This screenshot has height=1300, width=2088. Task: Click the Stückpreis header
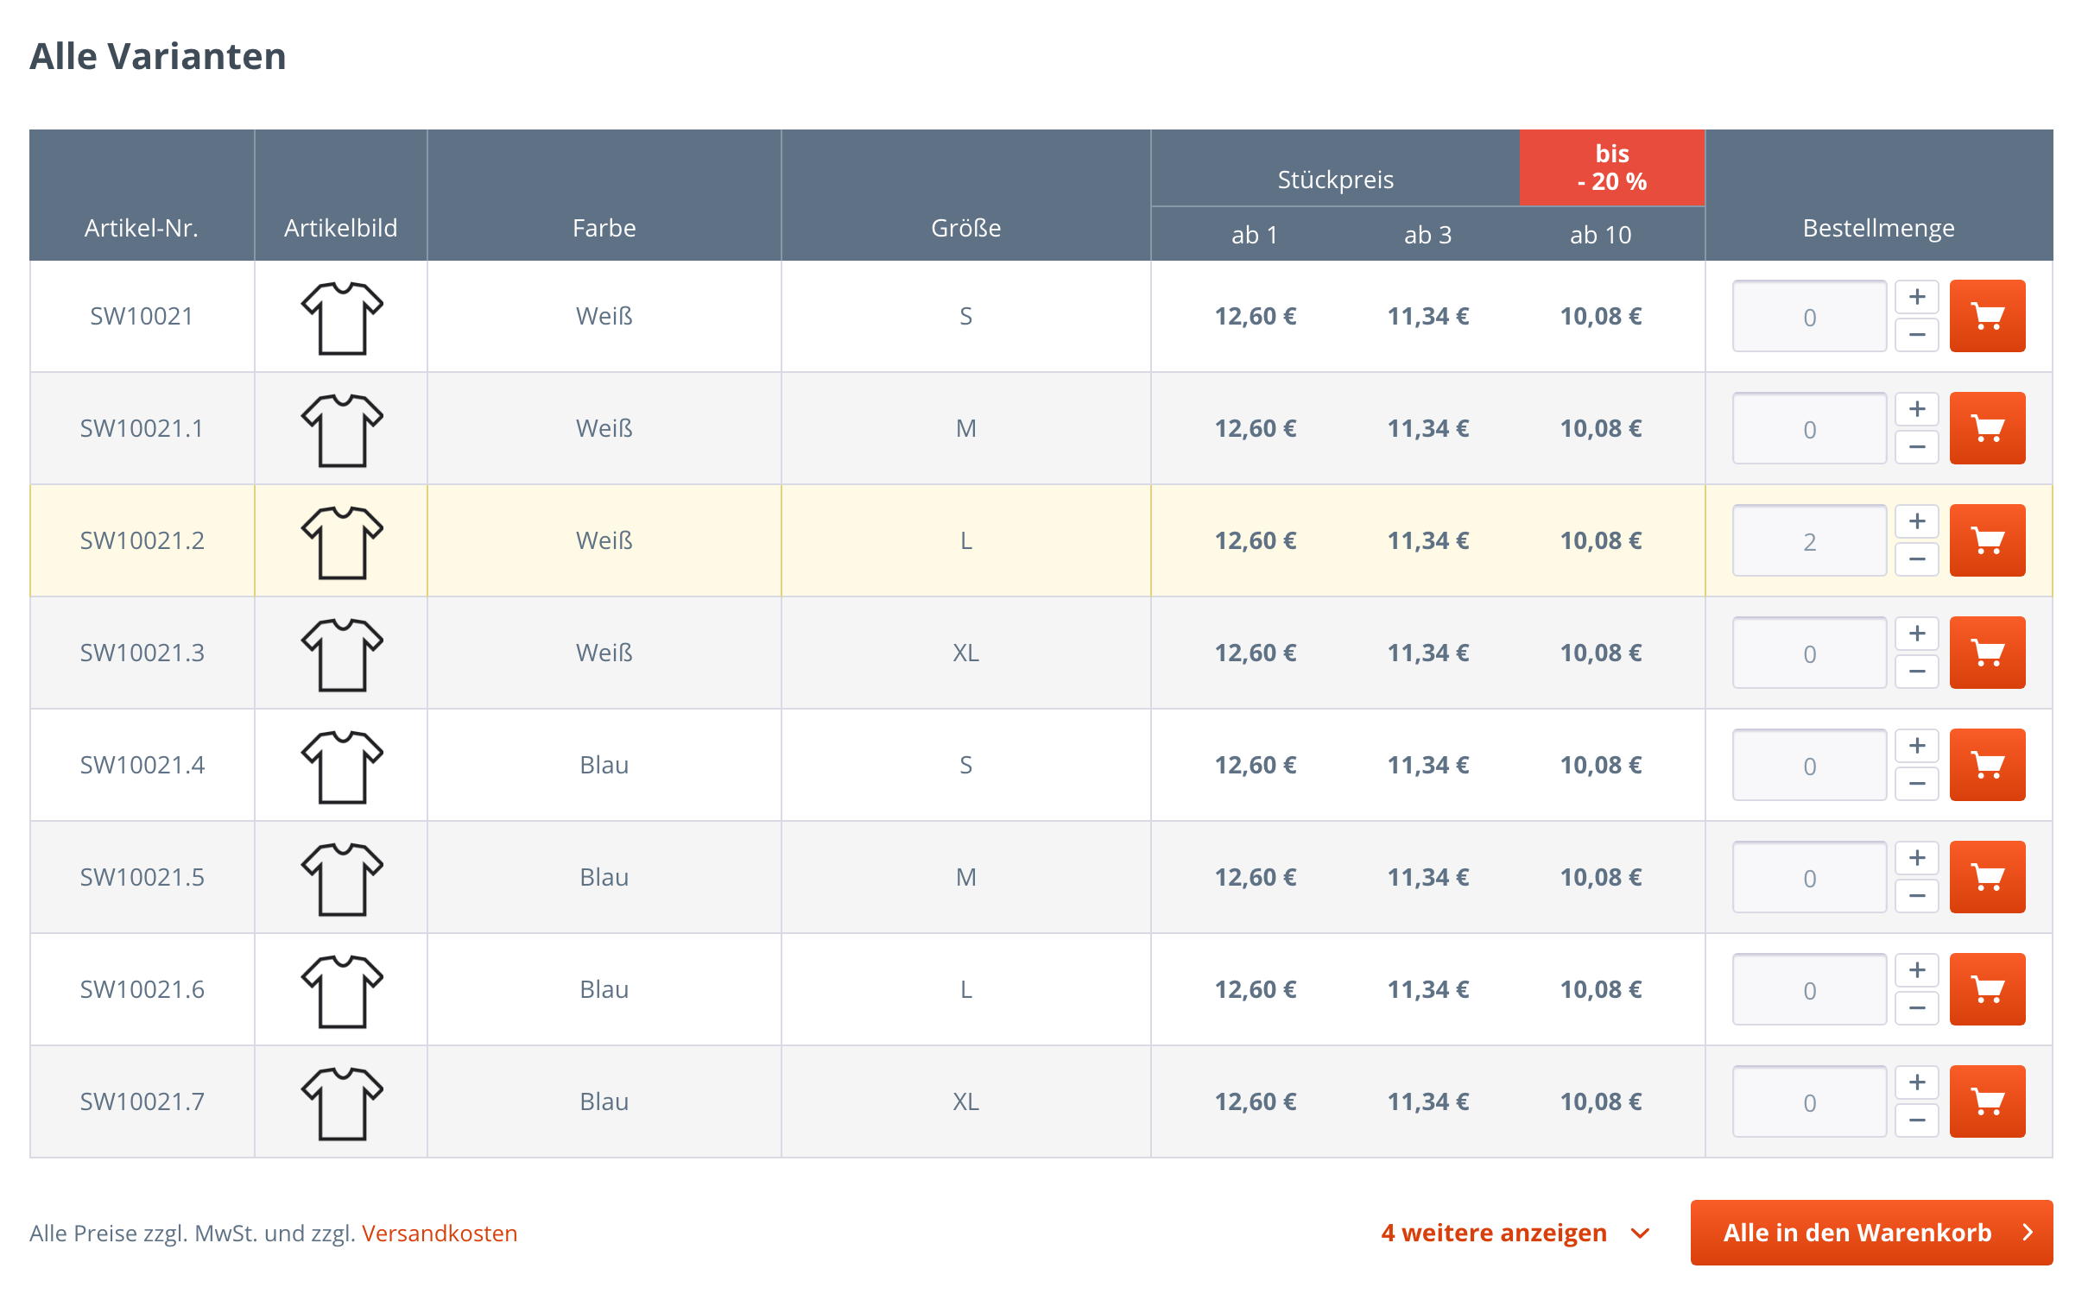pyautogui.click(x=1335, y=180)
